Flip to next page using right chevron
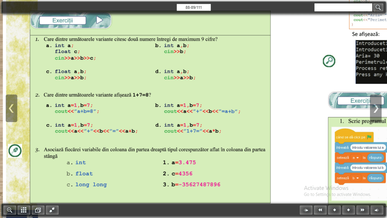This screenshot has height=218, width=387. (376, 108)
